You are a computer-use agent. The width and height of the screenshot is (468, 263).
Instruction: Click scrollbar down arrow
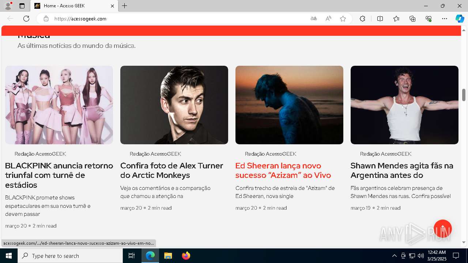click(x=464, y=242)
